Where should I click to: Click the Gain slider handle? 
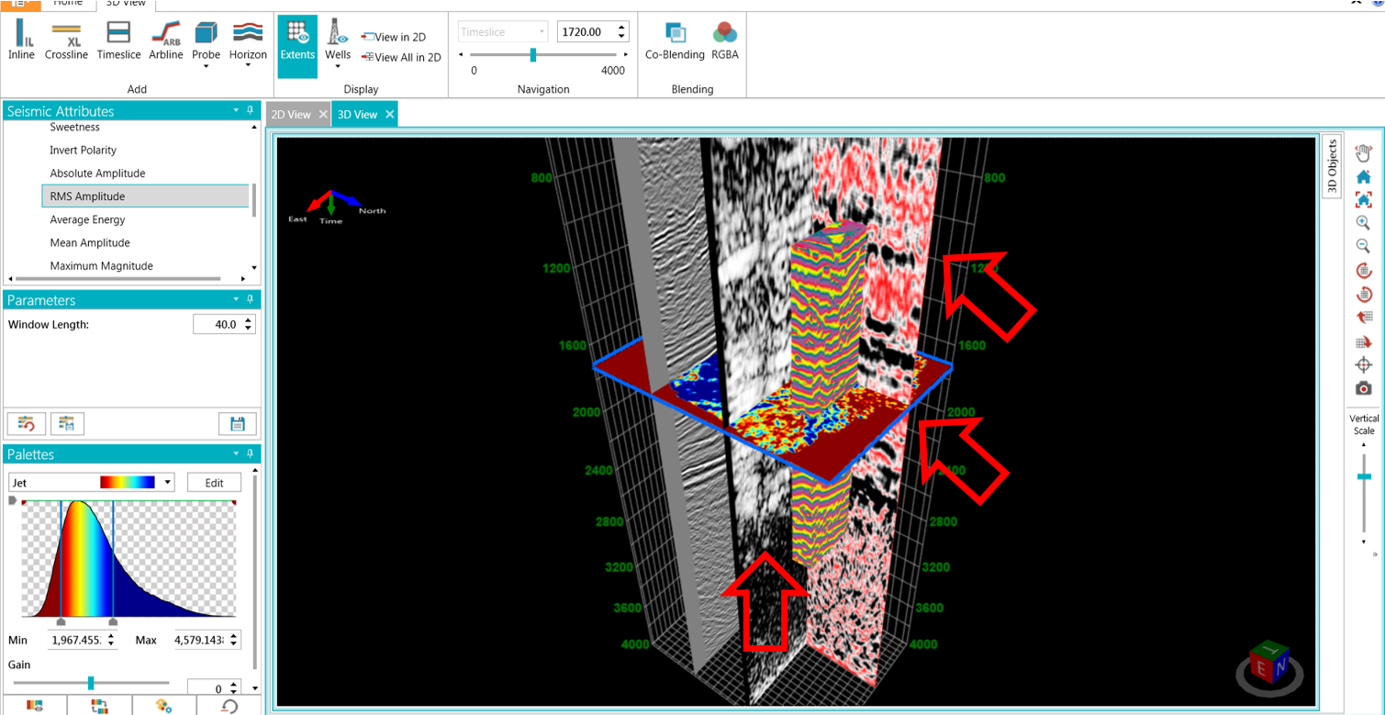coord(91,683)
